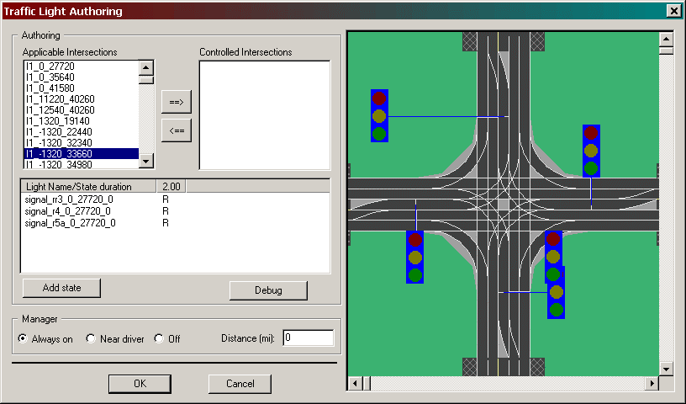This screenshot has height=404, width=686.
Task: Set manager mode to Off
Action: pyautogui.click(x=159, y=339)
